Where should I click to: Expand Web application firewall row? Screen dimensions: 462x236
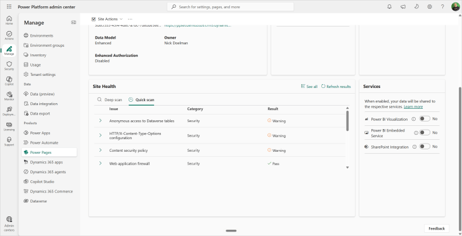pos(101,163)
